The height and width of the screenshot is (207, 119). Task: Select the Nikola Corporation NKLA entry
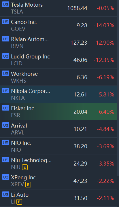(59, 94)
